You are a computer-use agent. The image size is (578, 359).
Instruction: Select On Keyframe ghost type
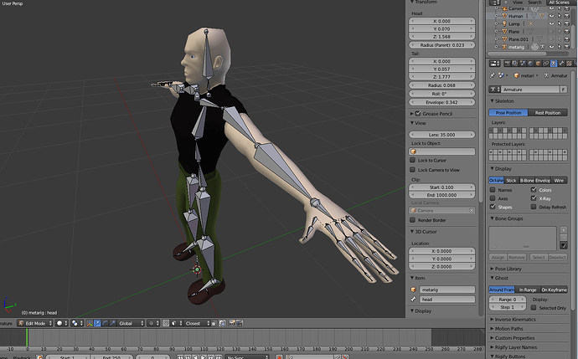click(x=554, y=290)
